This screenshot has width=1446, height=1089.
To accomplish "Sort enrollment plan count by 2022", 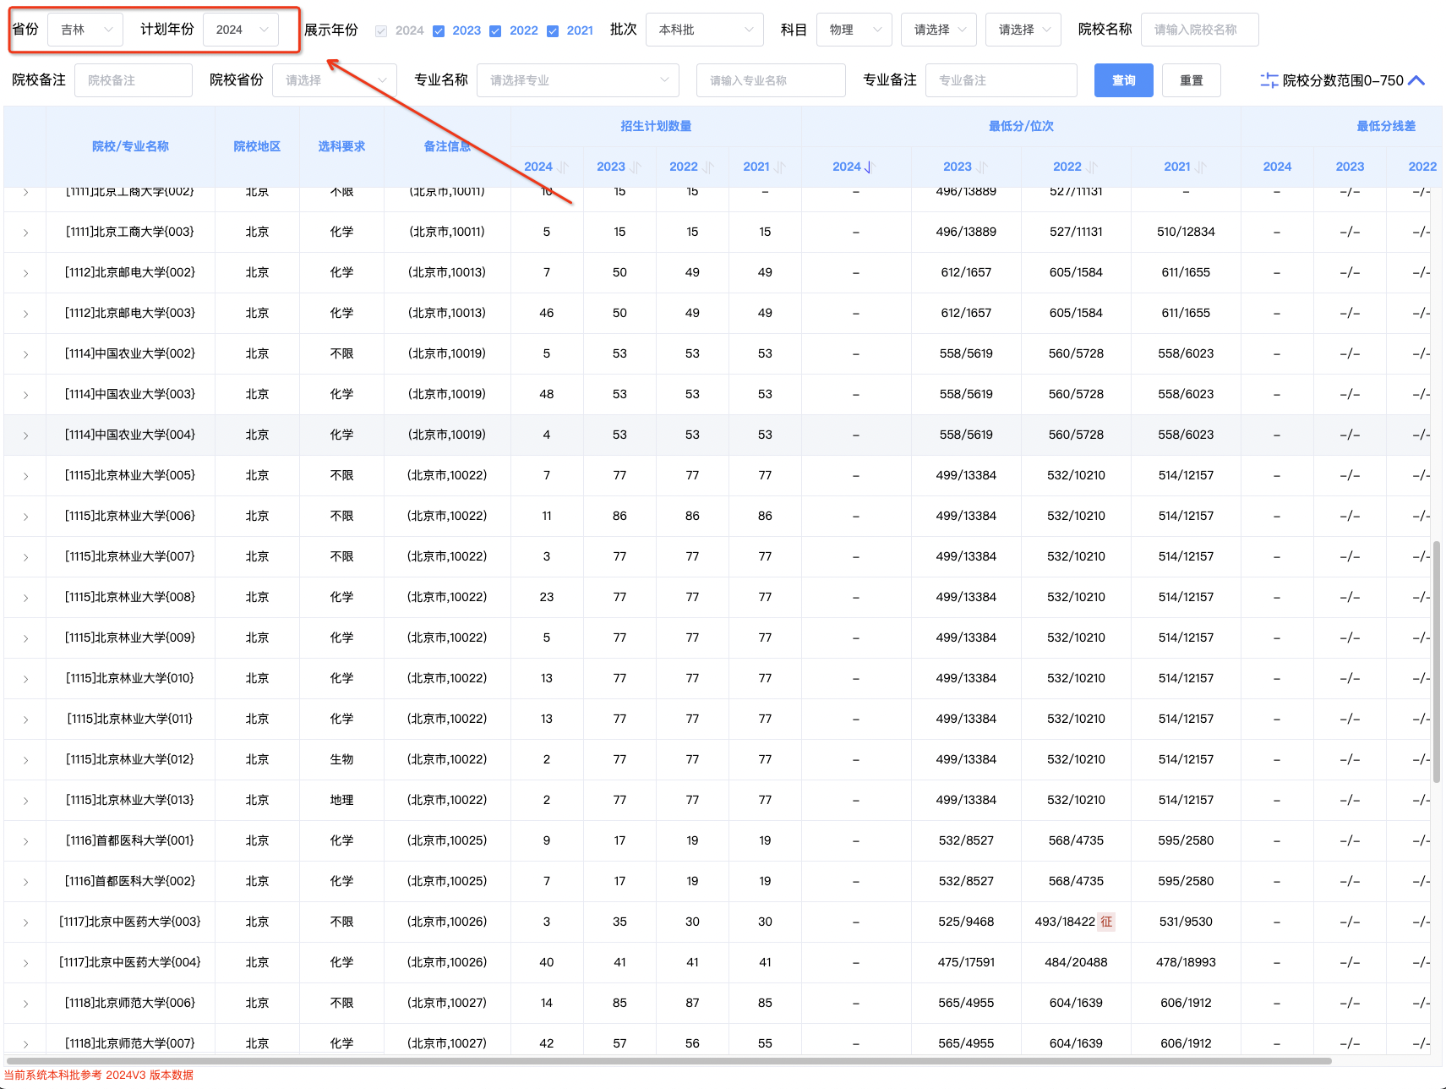I will tap(709, 167).
